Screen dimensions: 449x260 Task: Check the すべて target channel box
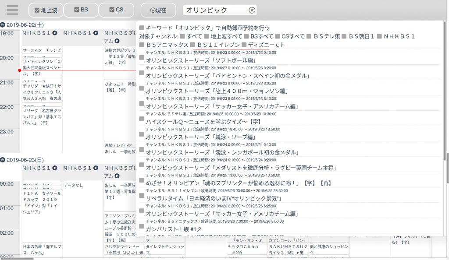(x=182, y=36)
